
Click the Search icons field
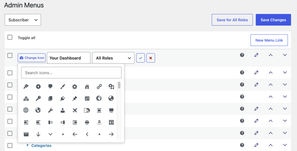click(71, 73)
